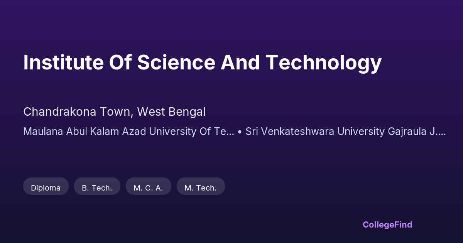
Task: Open the CollegeFind brand logo
Action: (x=387, y=224)
